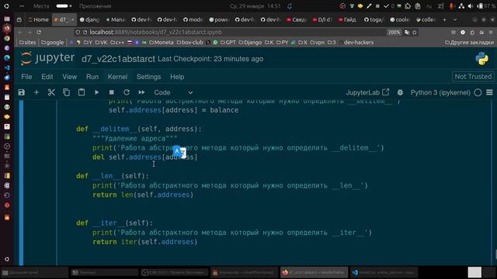Rename the notebook title d7_v22c1abstarct
The width and height of the screenshot is (497, 279).
coord(118,59)
